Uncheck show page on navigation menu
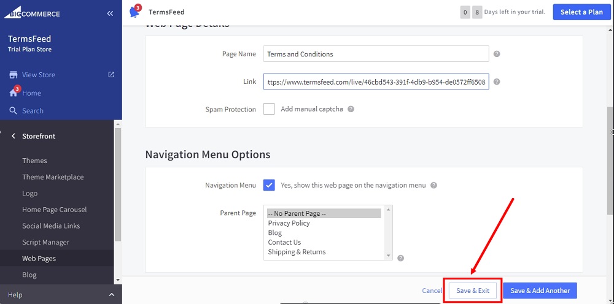Screen dimensions: 614x304 [269, 185]
